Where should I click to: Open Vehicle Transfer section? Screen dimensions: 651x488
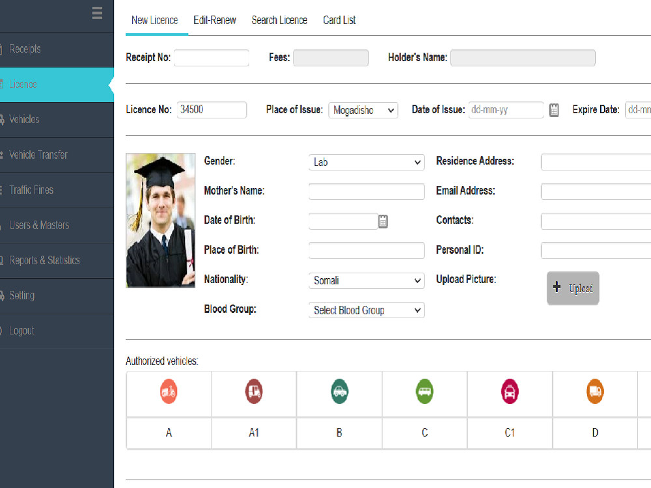tap(57, 156)
